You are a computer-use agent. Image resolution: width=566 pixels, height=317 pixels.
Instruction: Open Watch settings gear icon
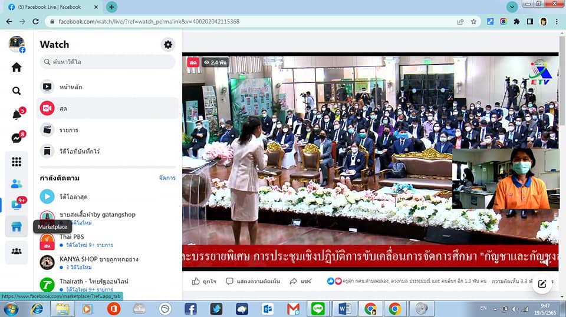(168, 45)
